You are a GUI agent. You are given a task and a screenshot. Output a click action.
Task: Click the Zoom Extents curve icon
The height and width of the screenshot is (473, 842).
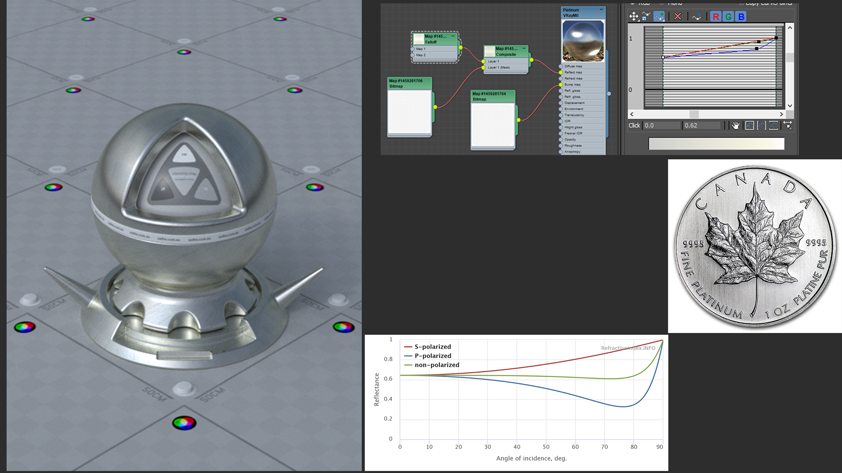[750, 126]
